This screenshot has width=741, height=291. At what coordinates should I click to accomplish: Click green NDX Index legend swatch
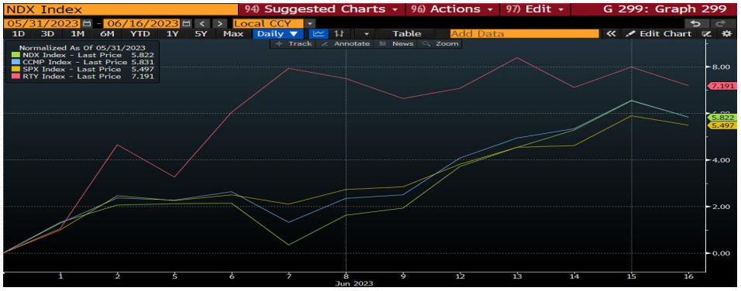click(16, 55)
